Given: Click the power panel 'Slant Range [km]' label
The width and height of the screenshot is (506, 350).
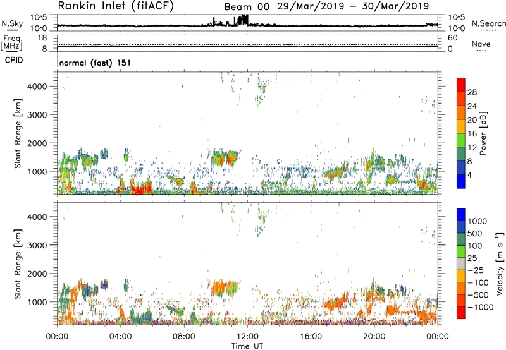Looking at the screenshot, I should point(18,133).
